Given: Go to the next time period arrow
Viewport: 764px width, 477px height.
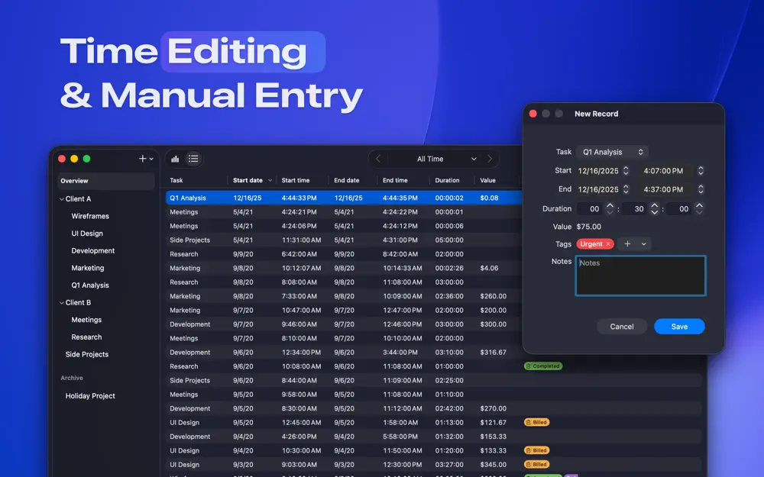Looking at the screenshot, I should tap(490, 158).
